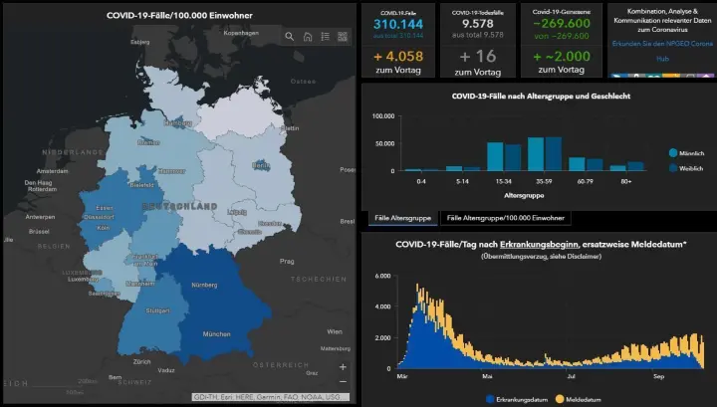Switch to Fälle Altersgruppe tab
The height and width of the screenshot is (407, 717).
[x=401, y=217]
